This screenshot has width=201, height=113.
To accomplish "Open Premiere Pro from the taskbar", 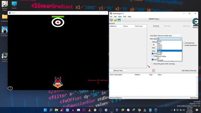I will (84, 110).
